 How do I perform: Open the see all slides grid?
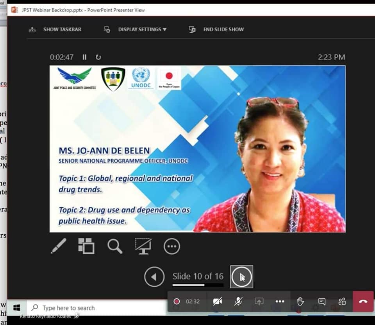coord(86,246)
